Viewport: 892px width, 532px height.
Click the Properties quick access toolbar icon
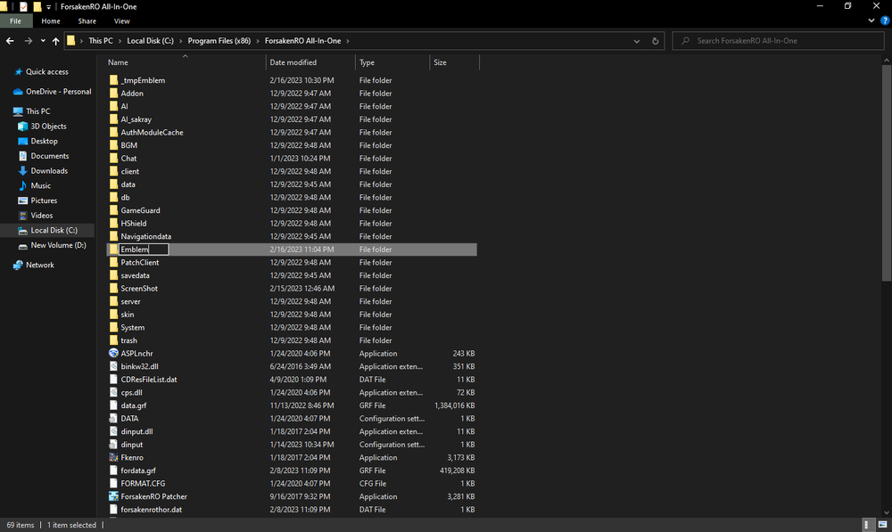click(23, 6)
